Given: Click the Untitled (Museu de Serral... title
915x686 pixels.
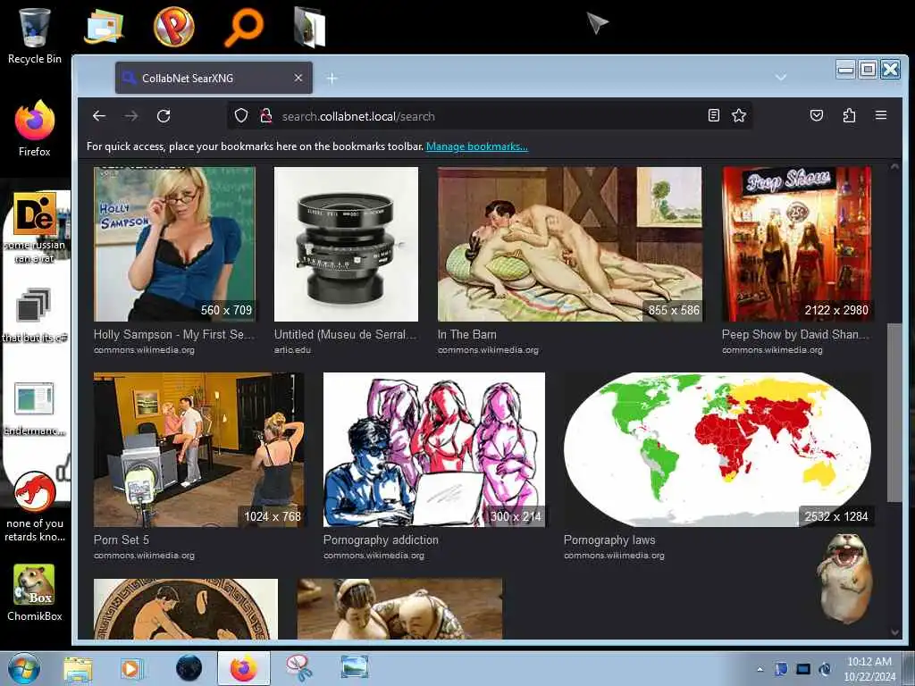Looking at the screenshot, I should coord(345,334).
